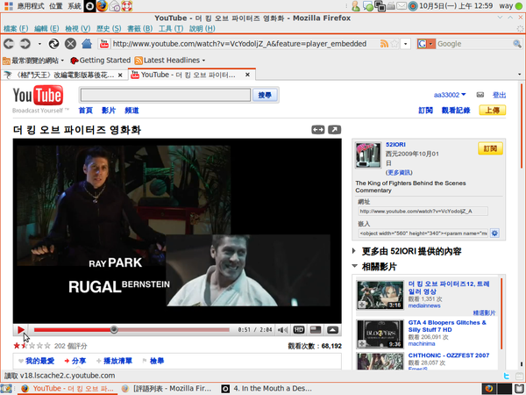Open the 首頁 link on YouTube
Viewport: 526px width, 395px height.
click(86, 111)
